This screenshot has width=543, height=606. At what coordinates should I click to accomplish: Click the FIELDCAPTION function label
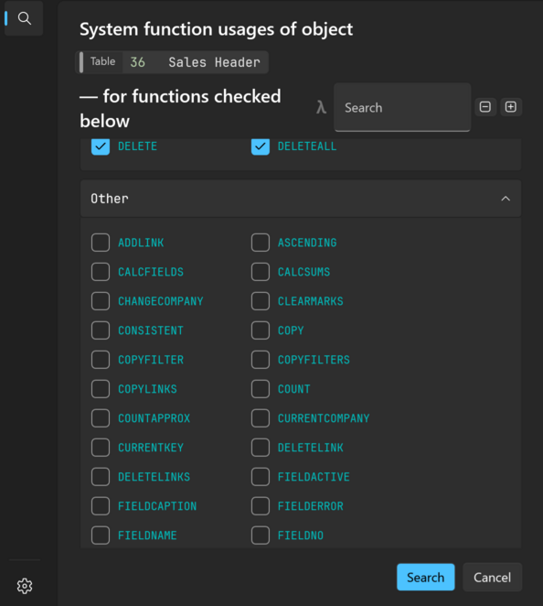[x=157, y=506]
